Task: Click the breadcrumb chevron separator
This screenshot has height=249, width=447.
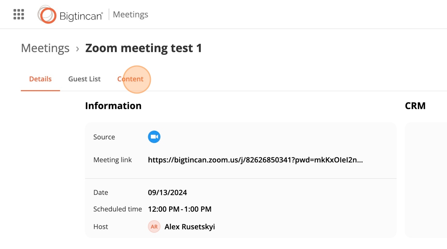Action: 77,49
